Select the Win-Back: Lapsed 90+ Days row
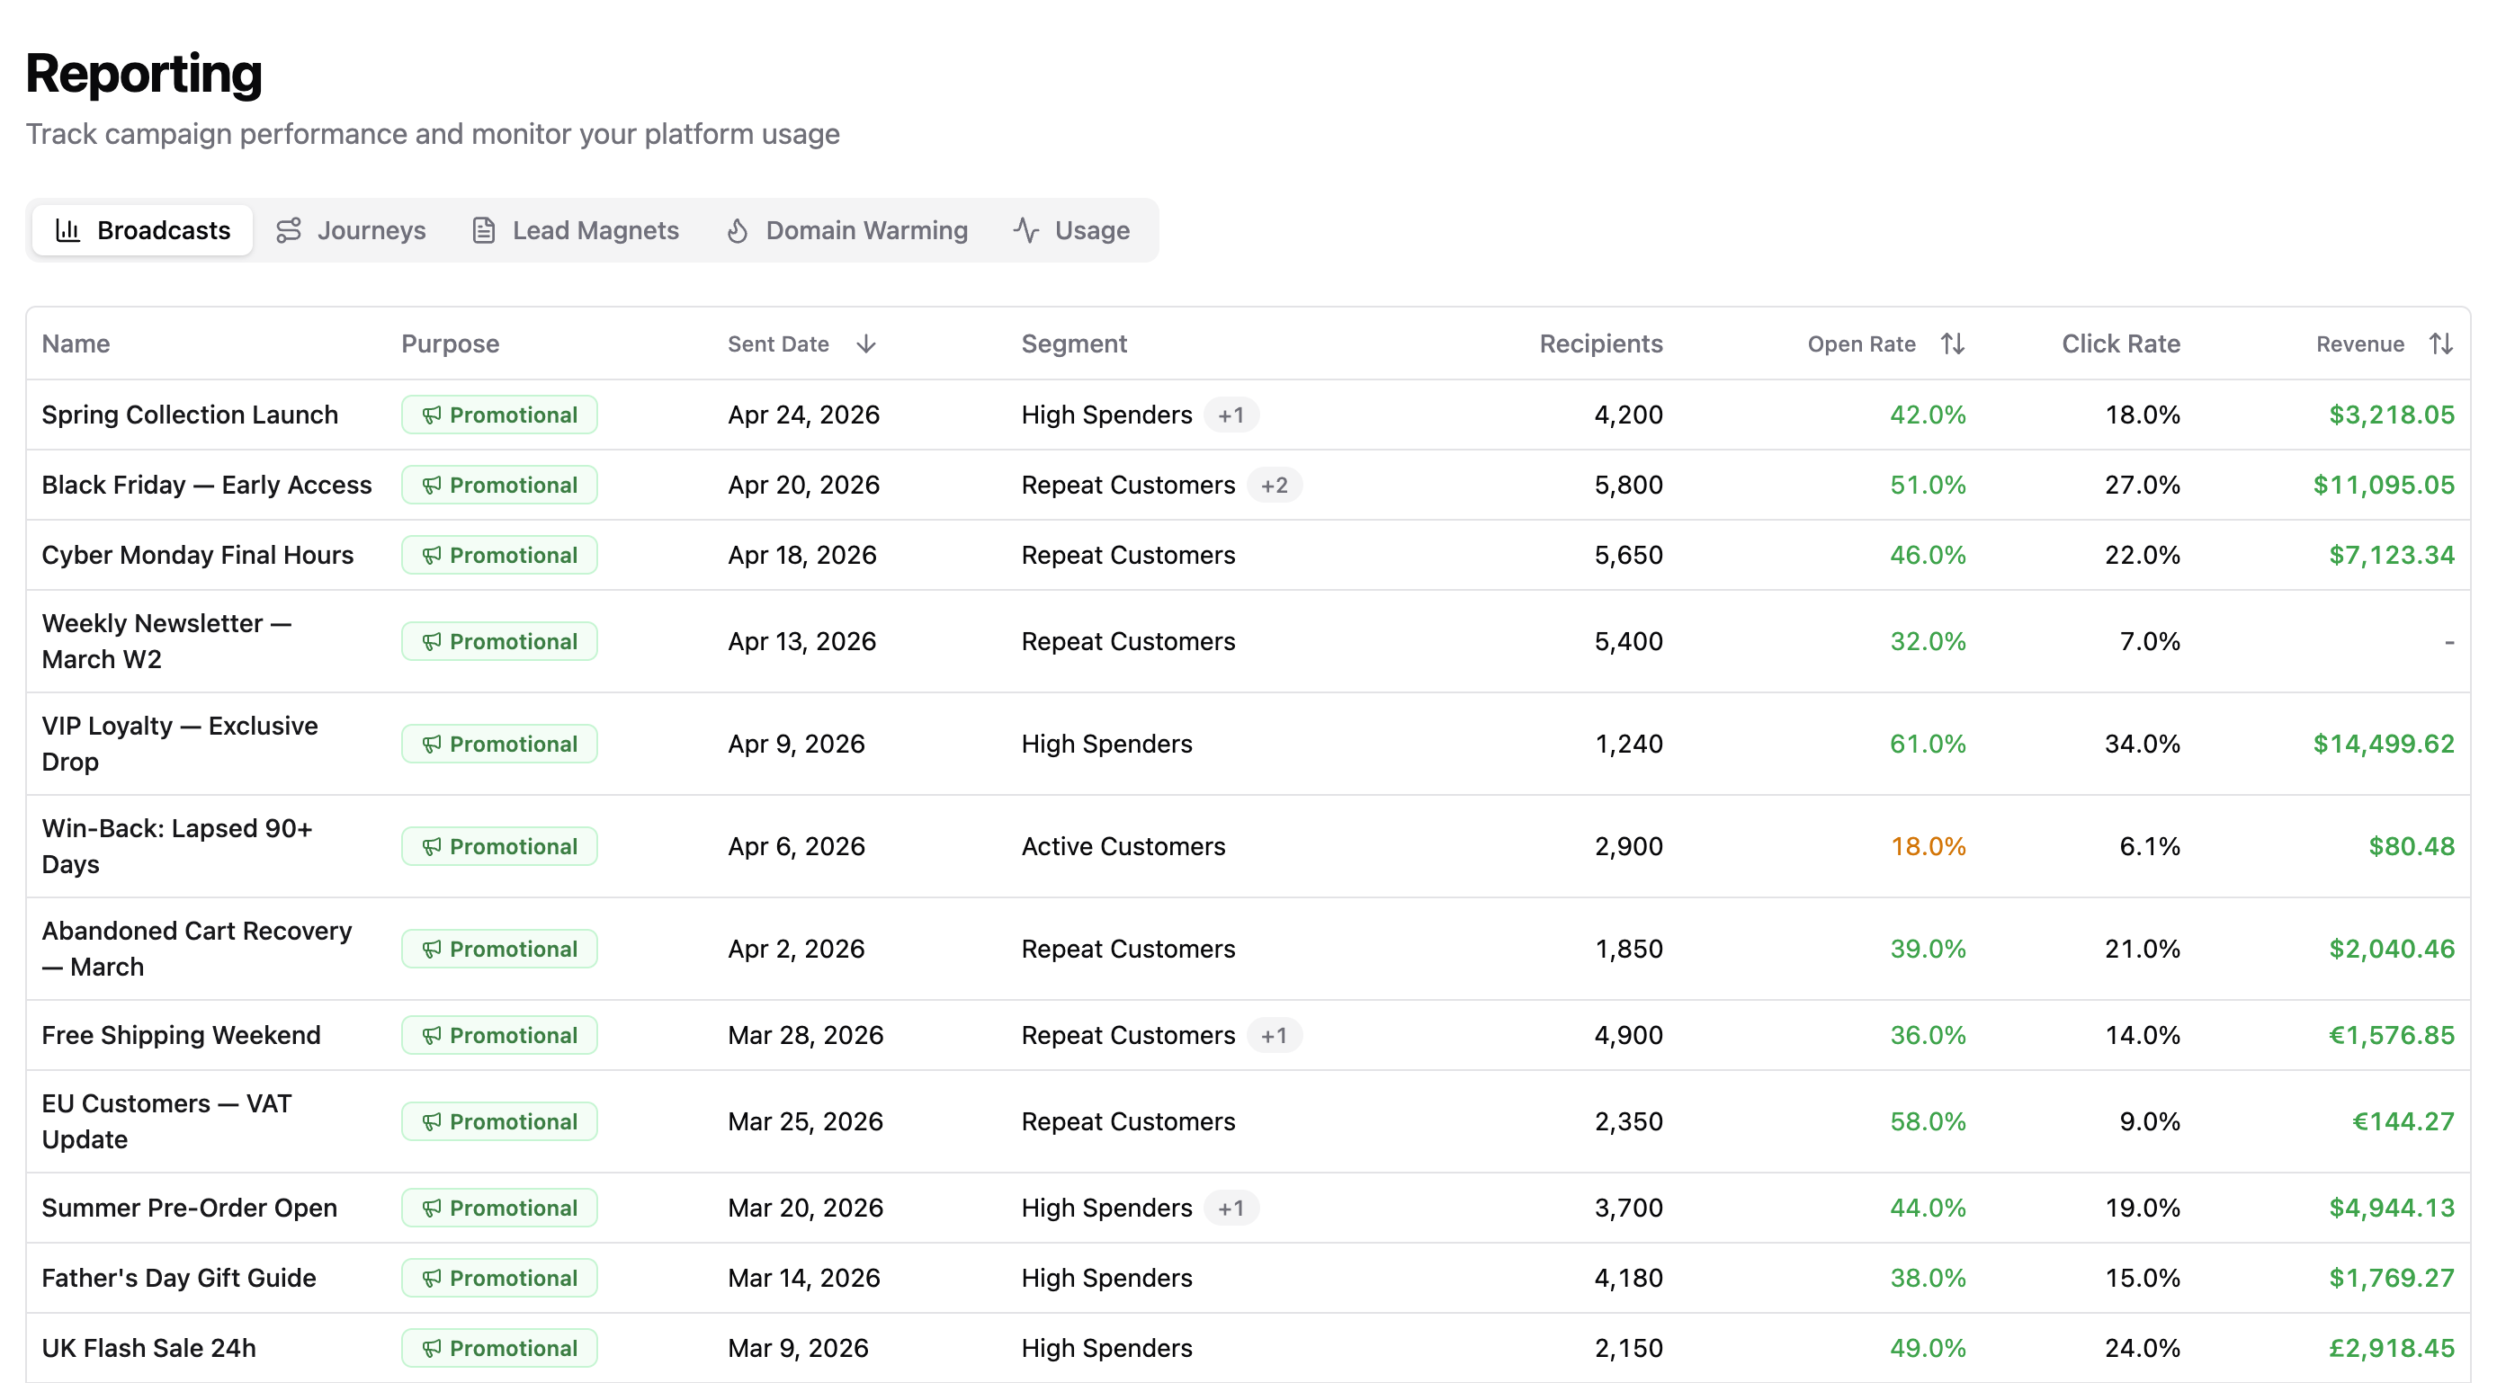The width and height of the screenshot is (2497, 1383). [x=1248, y=846]
